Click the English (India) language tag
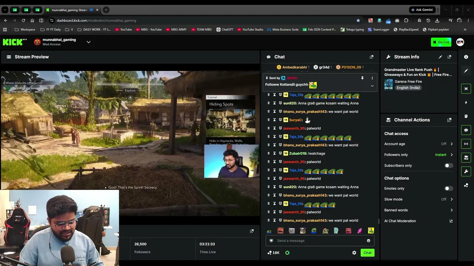The height and width of the screenshot is (266, 474). point(408,88)
